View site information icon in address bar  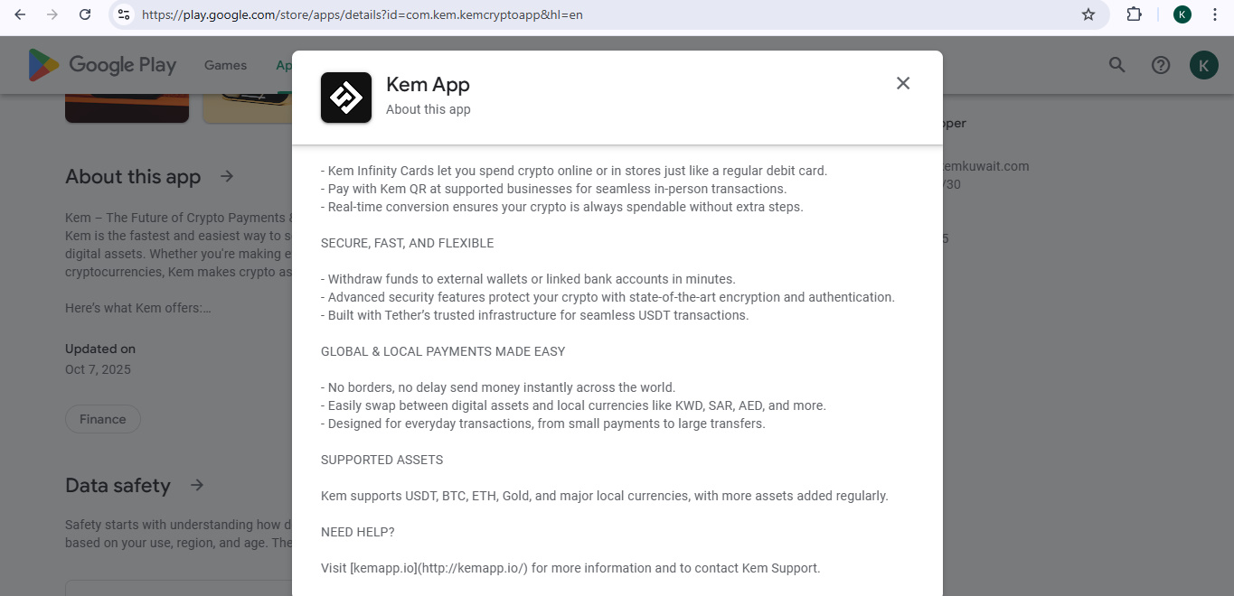(125, 14)
